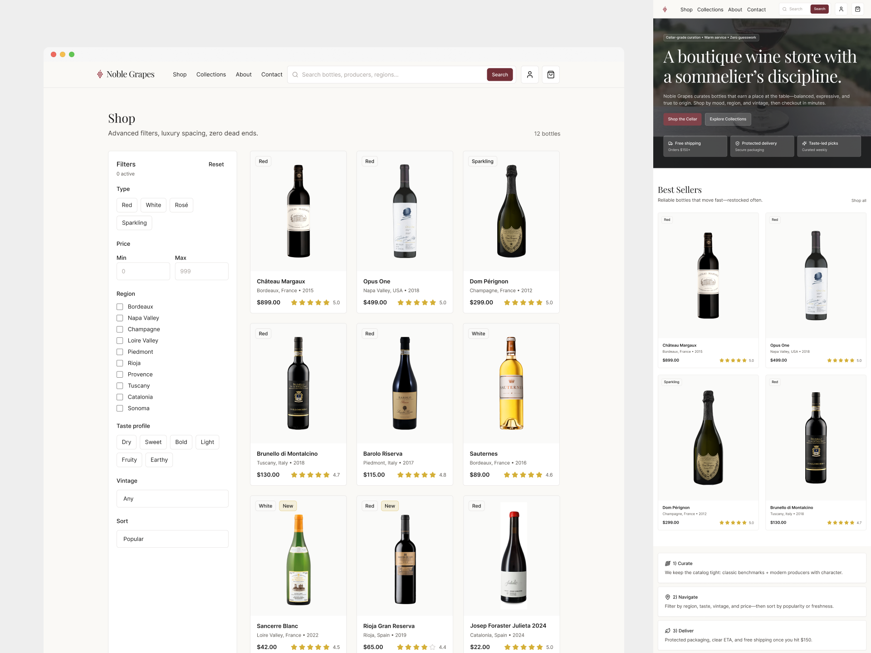Select the Piedmont region checkbox
The image size is (871, 653).
click(120, 352)
